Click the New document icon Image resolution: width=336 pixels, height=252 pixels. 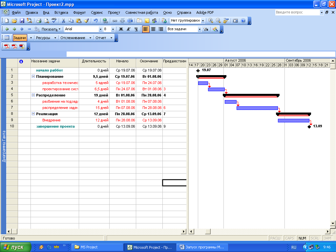[x=7, y=21]
